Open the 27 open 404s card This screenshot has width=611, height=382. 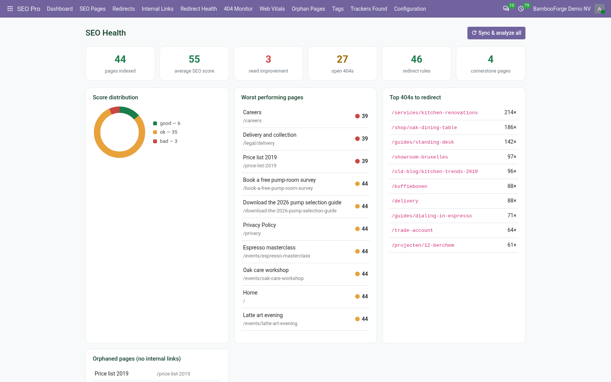tap(343, 63)
